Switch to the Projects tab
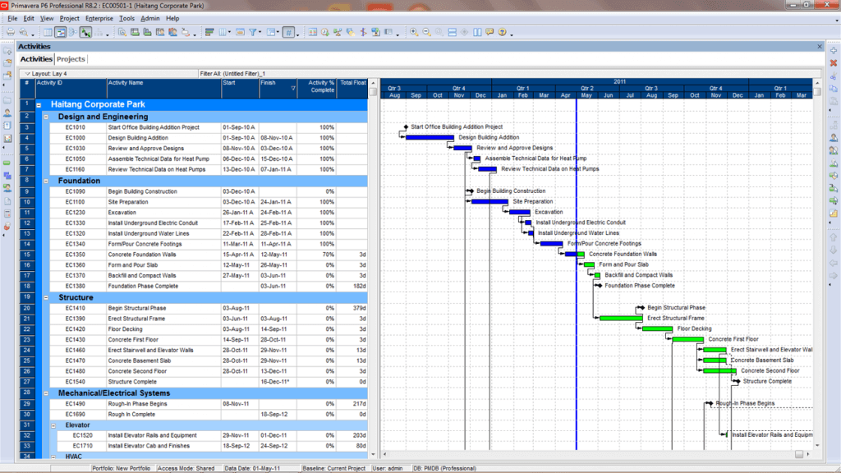 click(x=71, y=59)
